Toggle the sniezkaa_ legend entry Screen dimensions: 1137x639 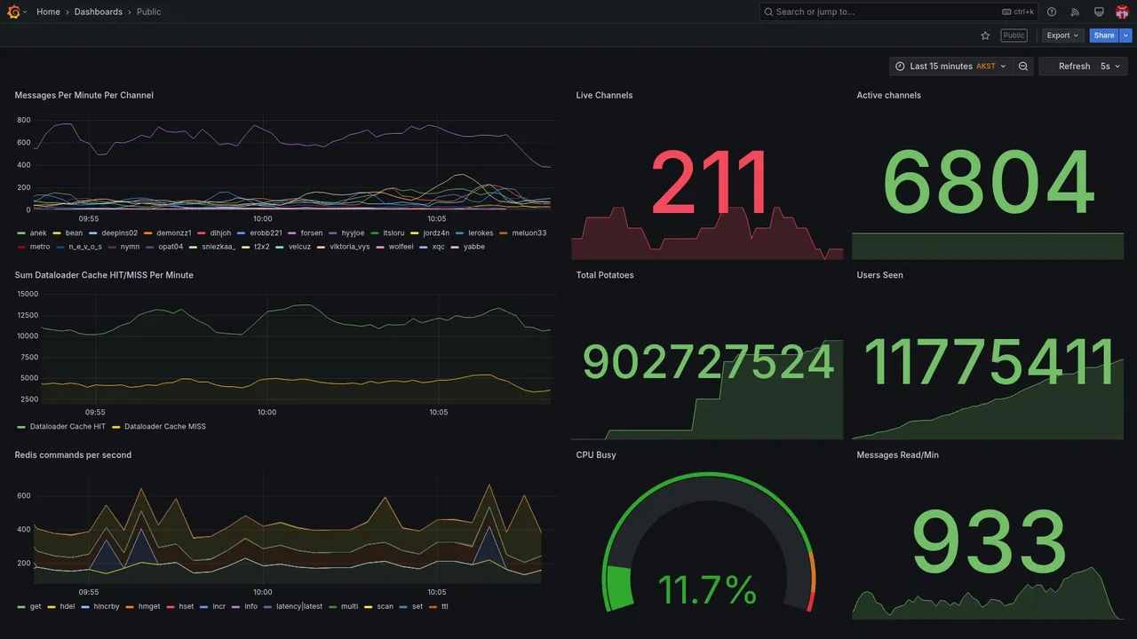click(x=219, y=247)
